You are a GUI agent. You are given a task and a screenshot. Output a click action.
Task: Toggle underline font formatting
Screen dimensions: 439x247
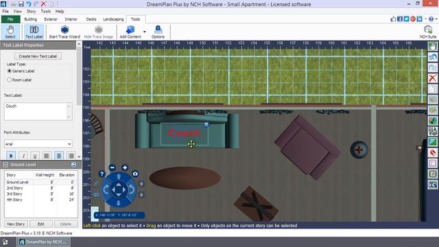(x=35, y=156)
